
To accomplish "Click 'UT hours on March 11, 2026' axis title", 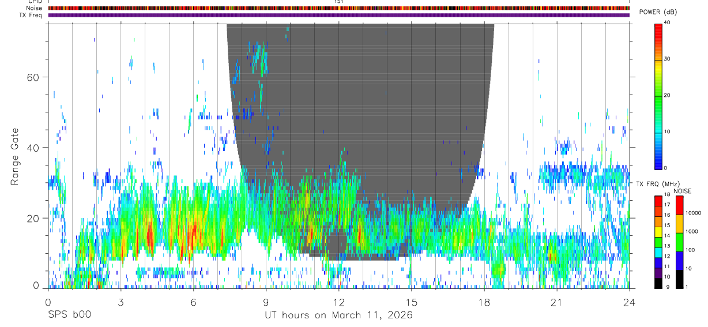I will click(x=338, y=315).
